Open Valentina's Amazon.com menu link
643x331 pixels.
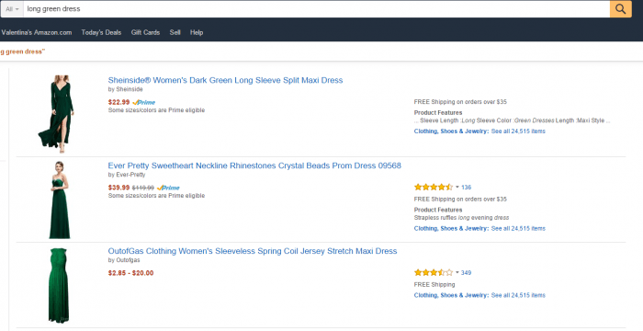(36, 32)
